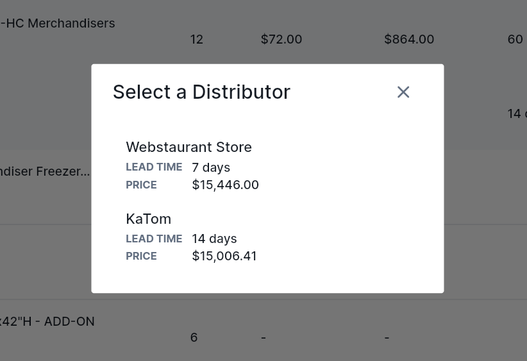Click the quantity 12 cell
The width and height of the screenshot is (527, 361).
click(196, 39)
